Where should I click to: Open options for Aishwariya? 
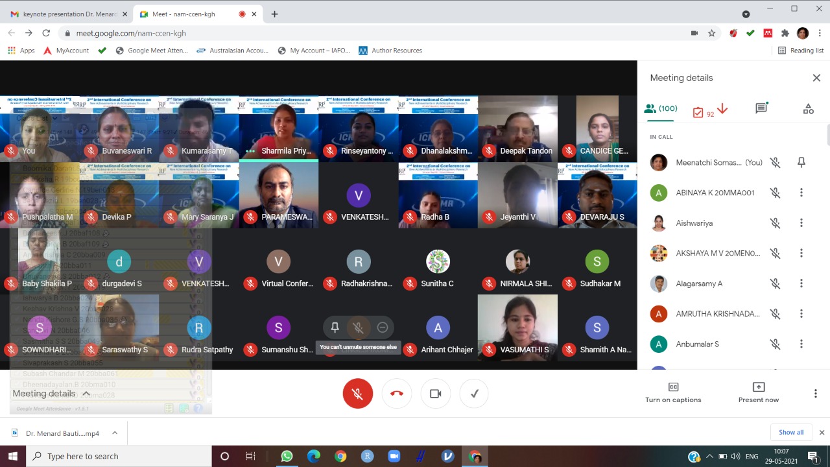(x=801, y=223)
